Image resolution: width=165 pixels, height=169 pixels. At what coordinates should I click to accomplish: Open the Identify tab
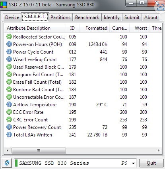coord(112,17)
